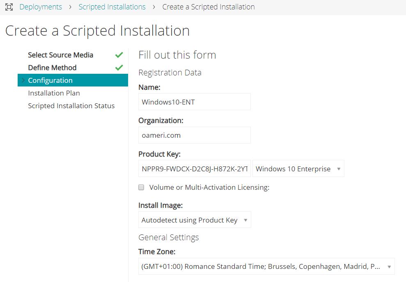Click the Product Key label
This screenshot has height=282, width=406.
click(x=160, y=154)
